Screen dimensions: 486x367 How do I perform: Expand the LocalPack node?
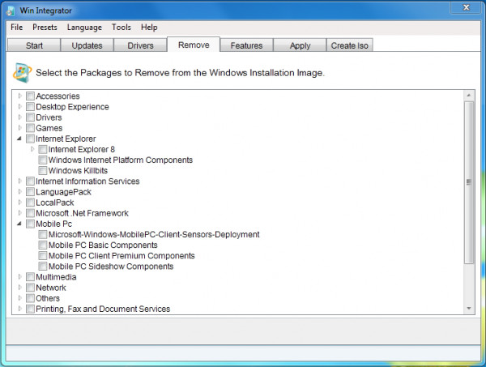[x=19, y=202]
